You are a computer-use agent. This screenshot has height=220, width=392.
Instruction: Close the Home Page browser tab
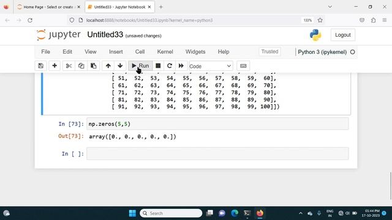tap(79, 7)
